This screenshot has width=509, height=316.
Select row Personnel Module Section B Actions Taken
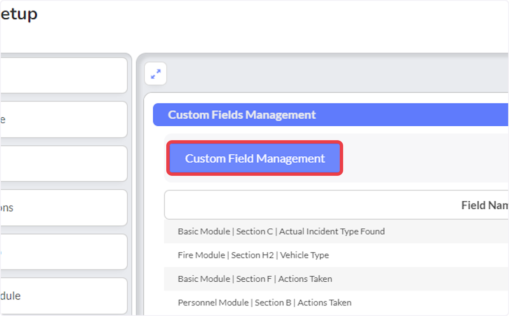tap(337, 302)
